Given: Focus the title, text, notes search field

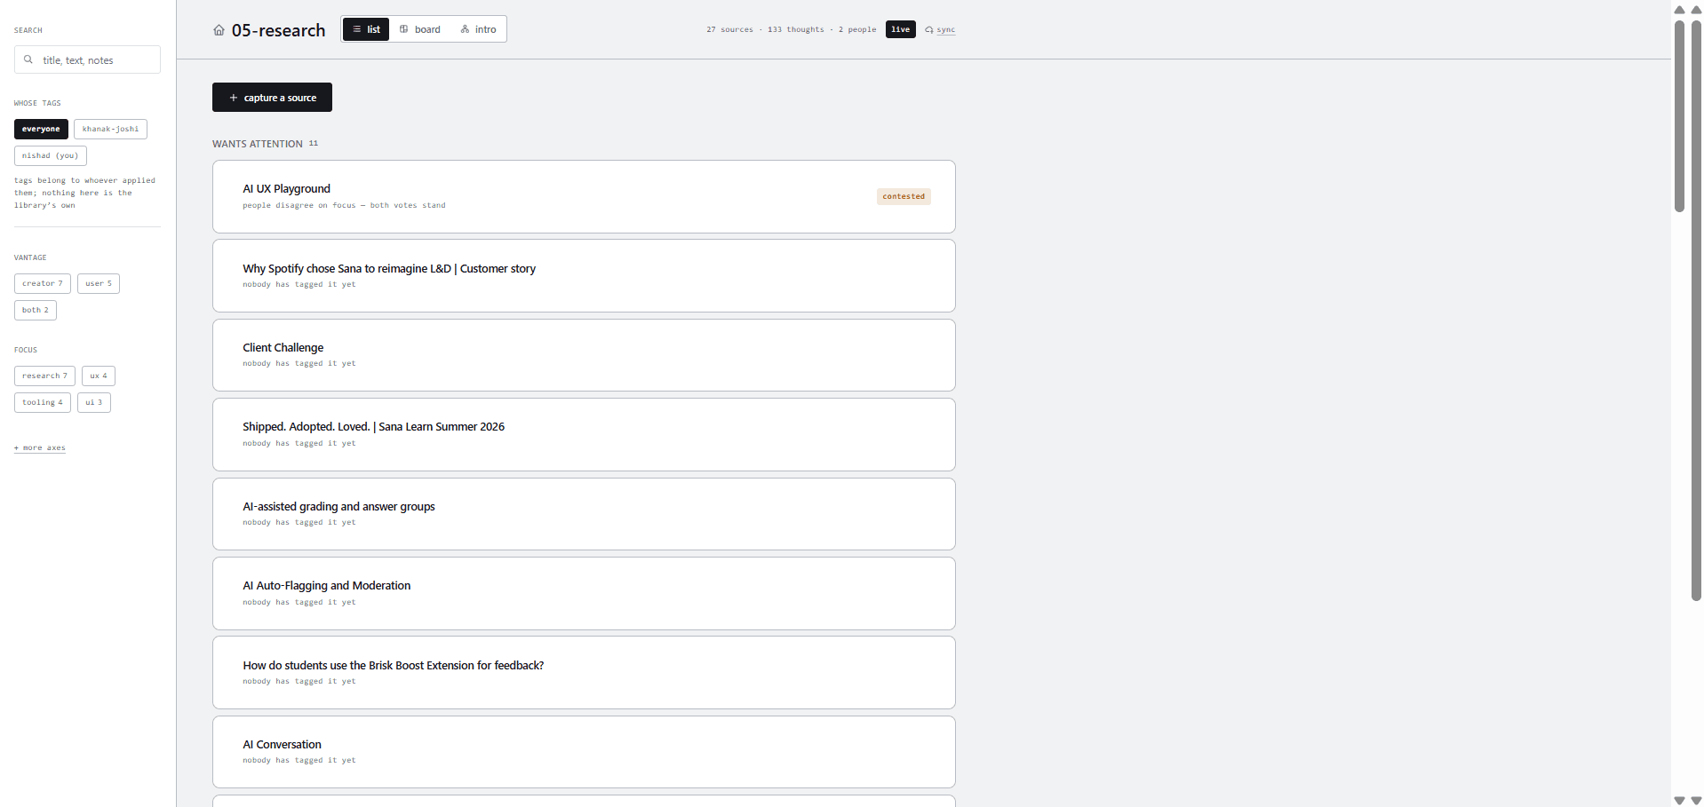Looking at the screenshot, I should pos(87,59).
